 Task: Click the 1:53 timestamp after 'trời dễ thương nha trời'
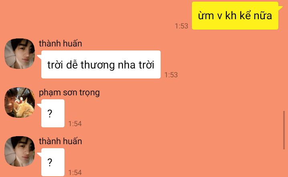coord(171,75)
